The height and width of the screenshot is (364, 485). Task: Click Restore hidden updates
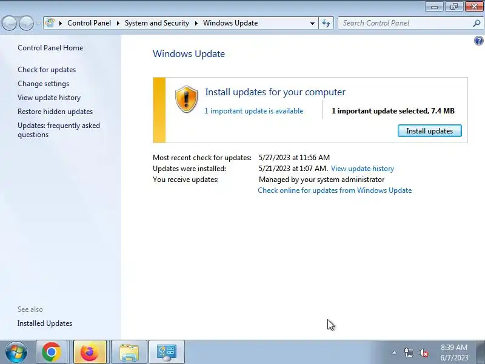click(55, 112)
